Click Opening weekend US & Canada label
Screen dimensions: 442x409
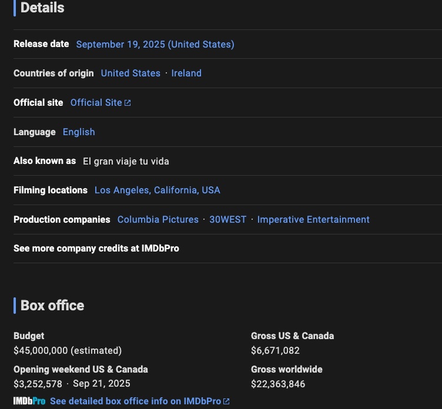(x=81, y=370)
